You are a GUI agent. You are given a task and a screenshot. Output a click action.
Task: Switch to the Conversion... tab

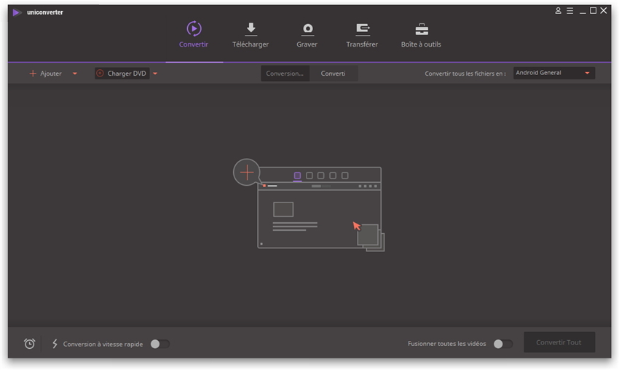285,74
